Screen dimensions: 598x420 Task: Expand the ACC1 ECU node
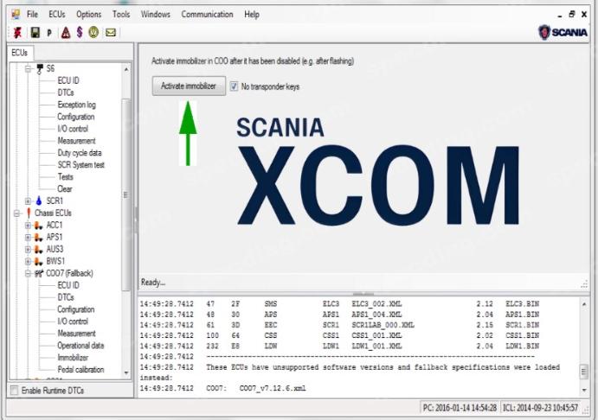tap(28, 225)
